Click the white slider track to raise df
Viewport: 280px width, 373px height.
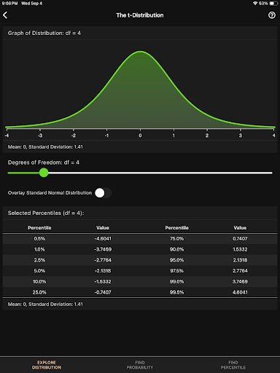[160, 173]
